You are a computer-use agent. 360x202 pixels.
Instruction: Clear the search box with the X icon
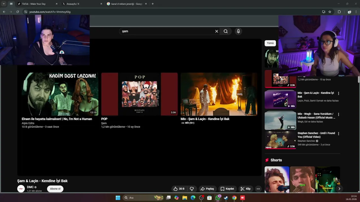click(x=217, y=31)
